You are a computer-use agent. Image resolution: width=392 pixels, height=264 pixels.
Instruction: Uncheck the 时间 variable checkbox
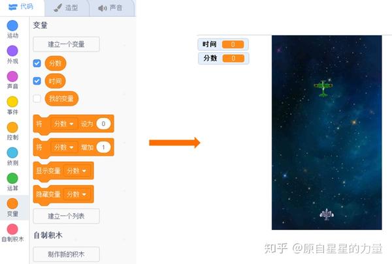(x=37, y=81)
